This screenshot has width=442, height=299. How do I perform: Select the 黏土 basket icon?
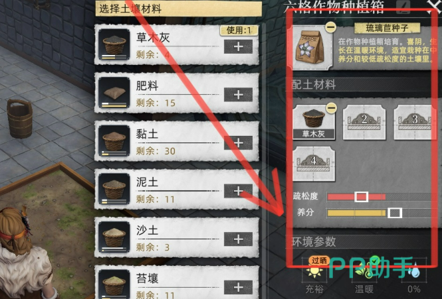[x=114, y=141]
